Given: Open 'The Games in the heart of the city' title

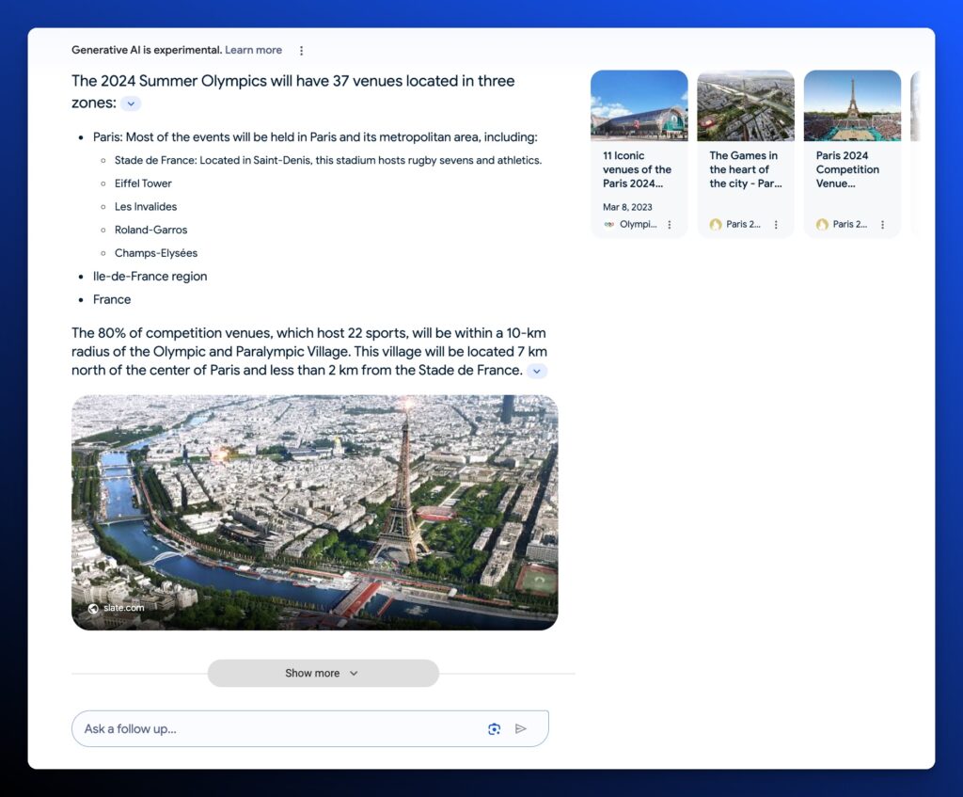Looking at the screenshot, I should click(745, 169).
